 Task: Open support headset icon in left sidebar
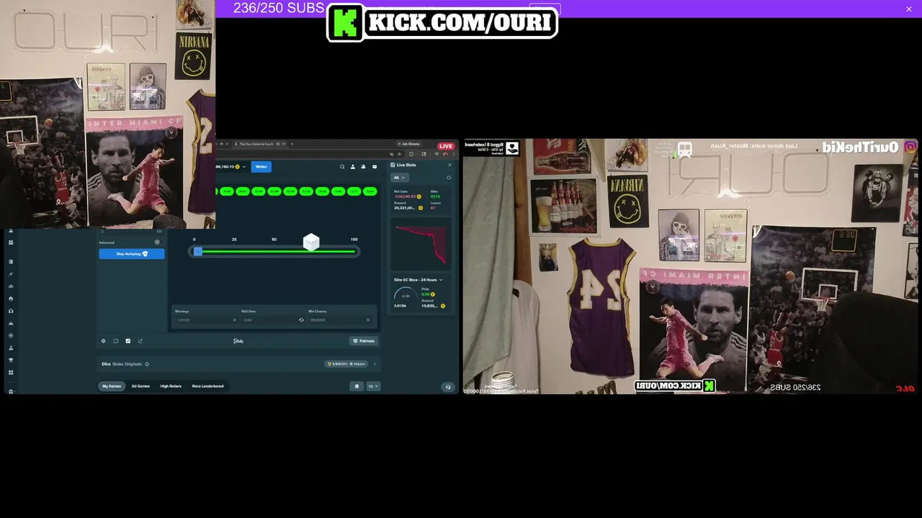pos(11,311)
